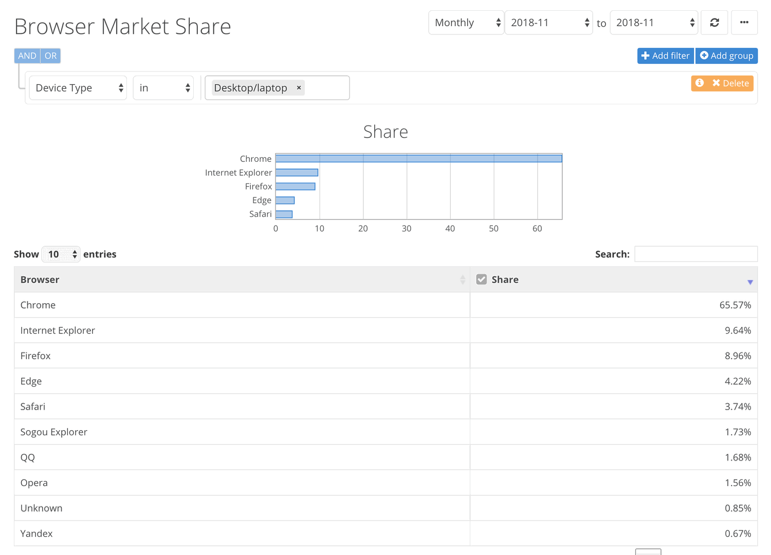Screen dimensions: 771x555
Task: Remove the Desktop/laptop filter value
Action: (299, 87)
